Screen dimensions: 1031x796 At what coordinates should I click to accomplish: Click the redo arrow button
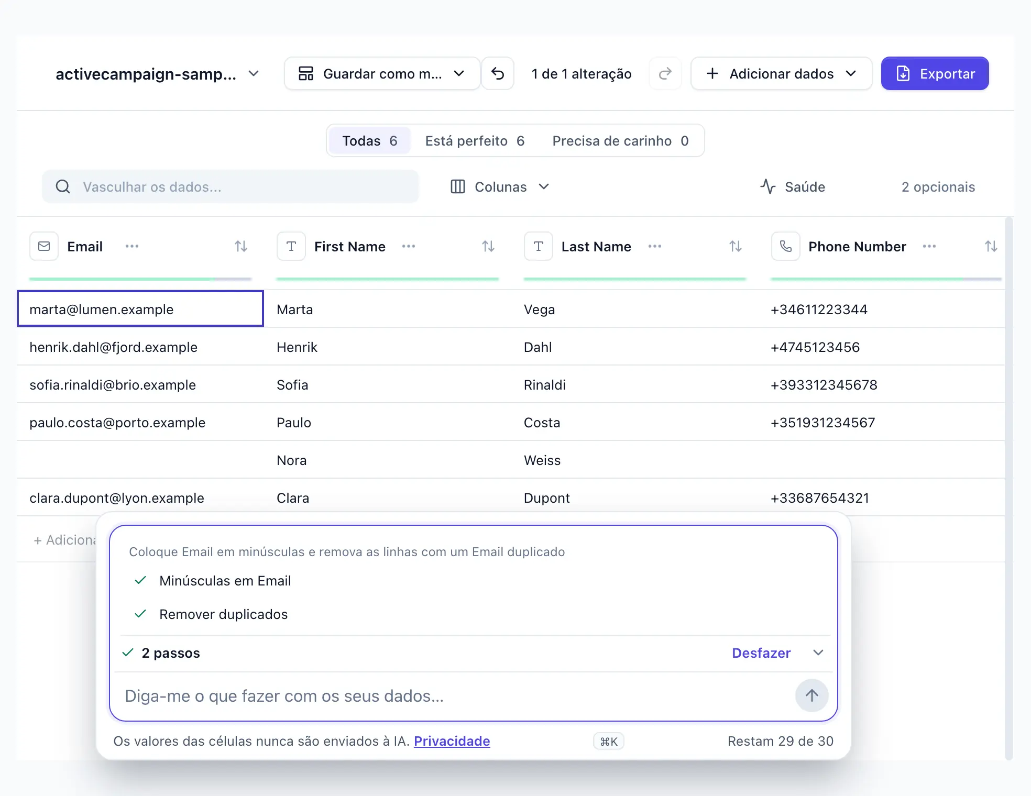pyautogui.click(x=665, y=74)
